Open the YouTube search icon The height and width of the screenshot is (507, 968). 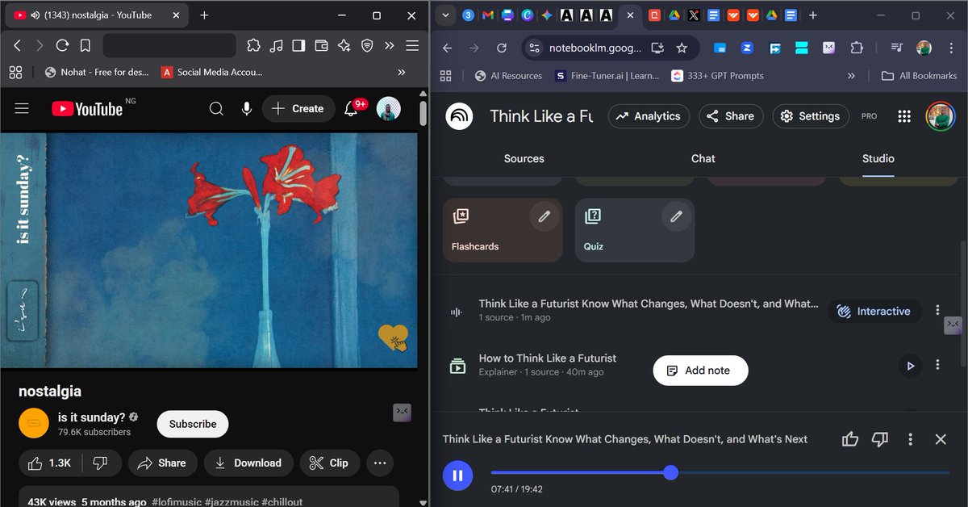pos(216,108)
